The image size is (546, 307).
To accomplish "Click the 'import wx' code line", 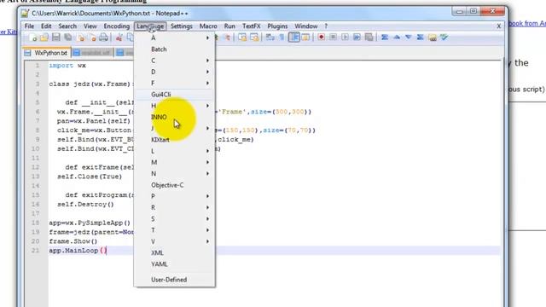I will click(67, 66).
